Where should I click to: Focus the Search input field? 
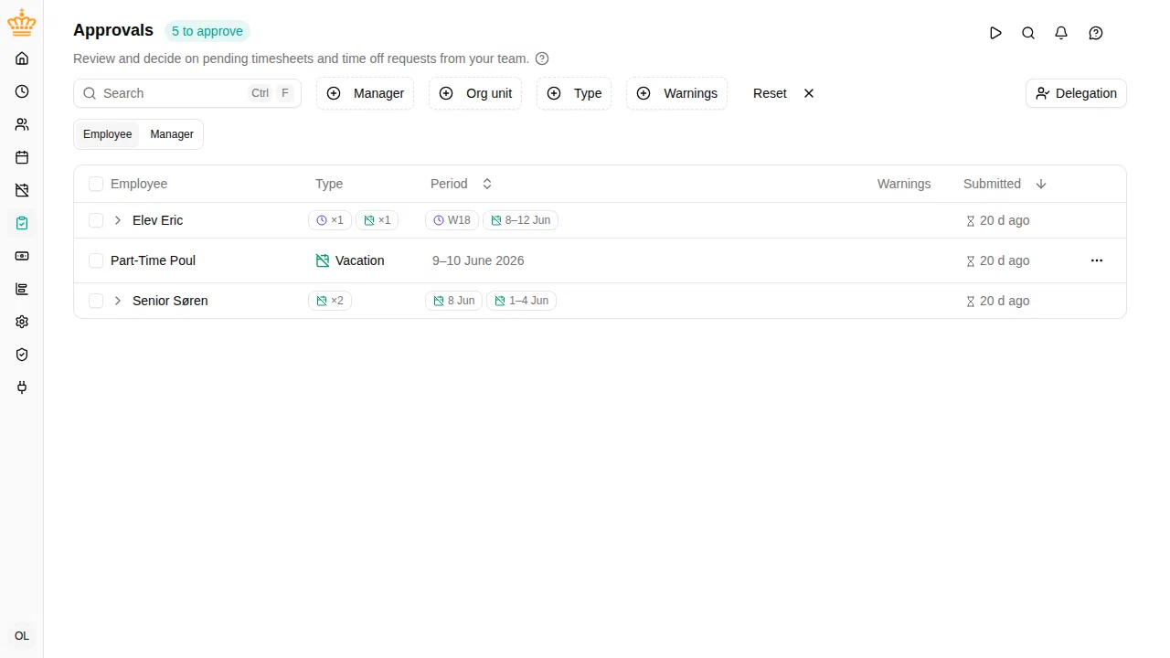pos(187,93)
